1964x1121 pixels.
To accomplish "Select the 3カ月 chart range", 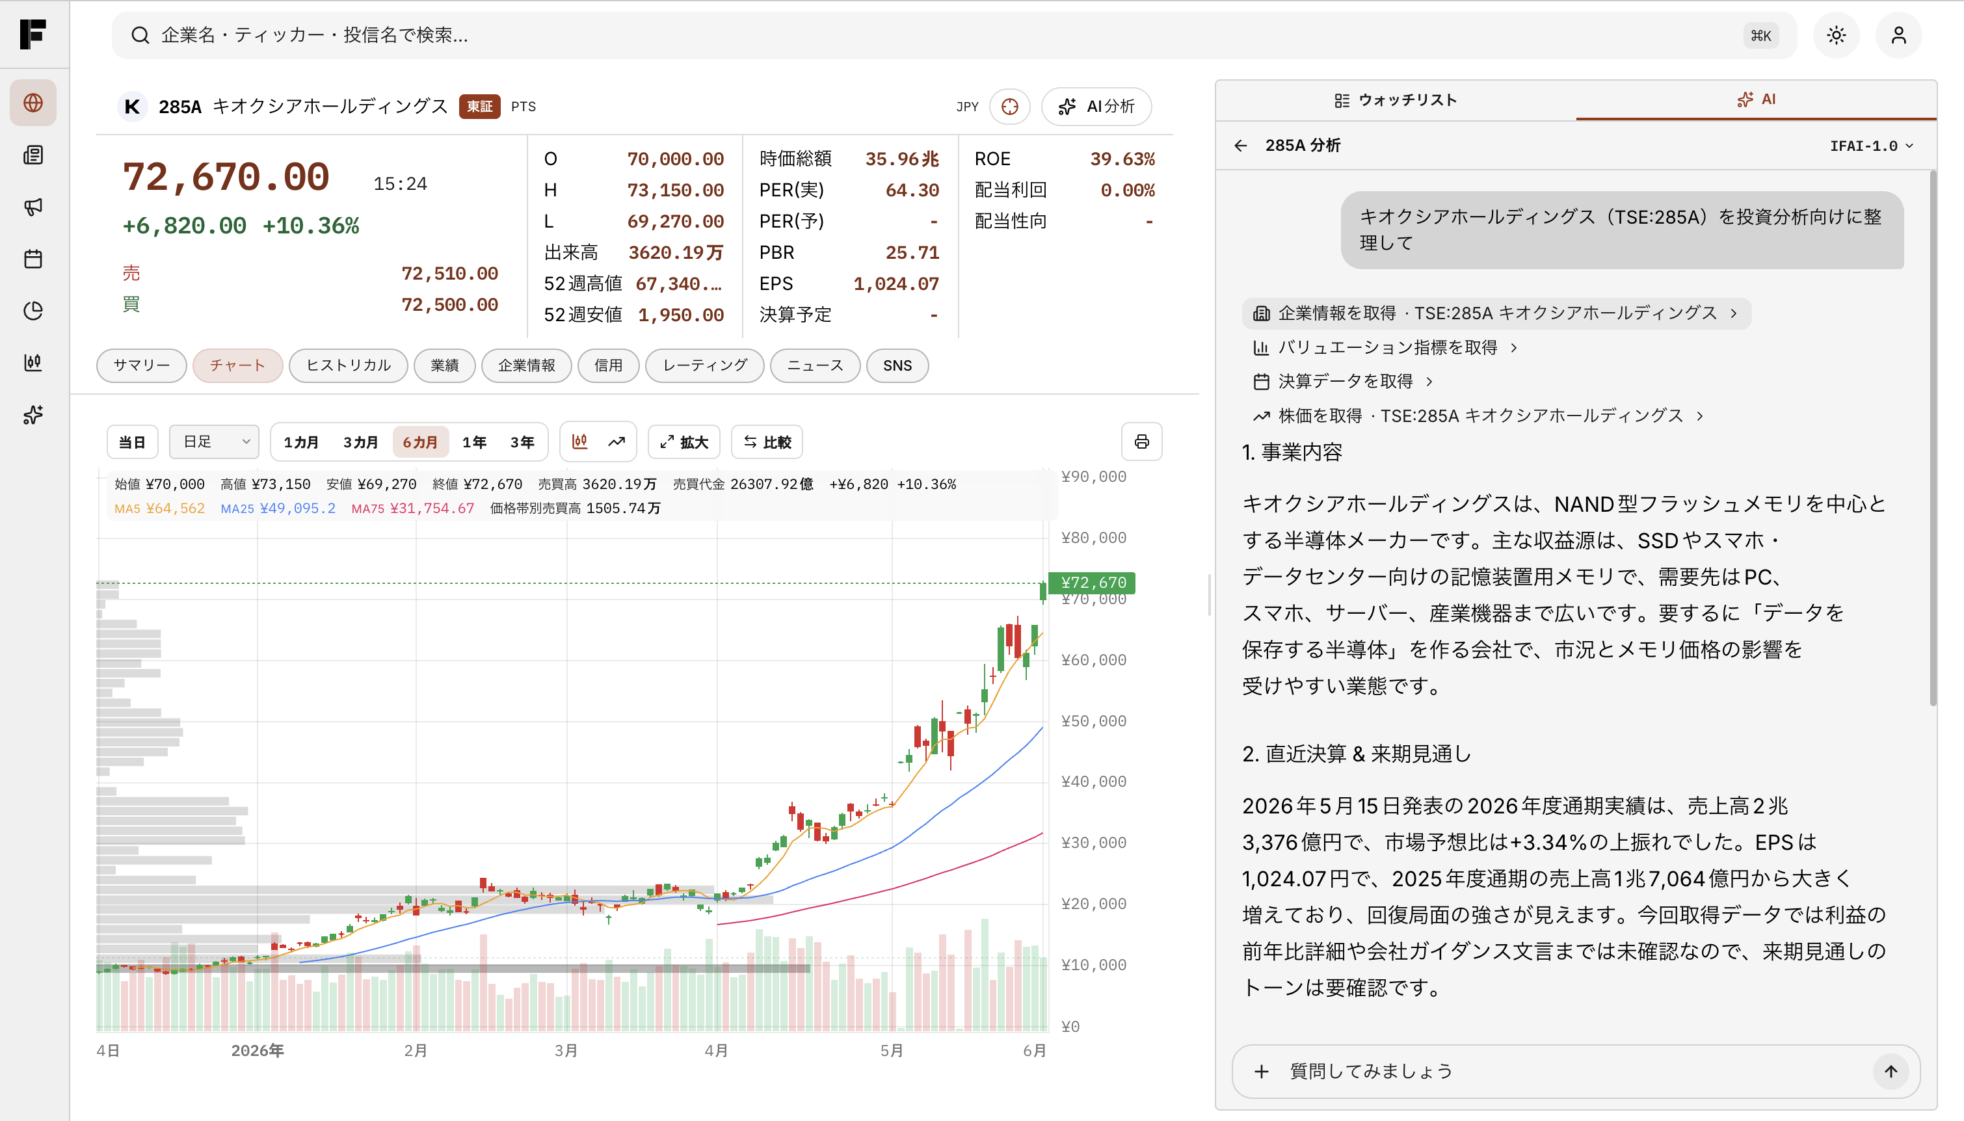I will [360, 442].
